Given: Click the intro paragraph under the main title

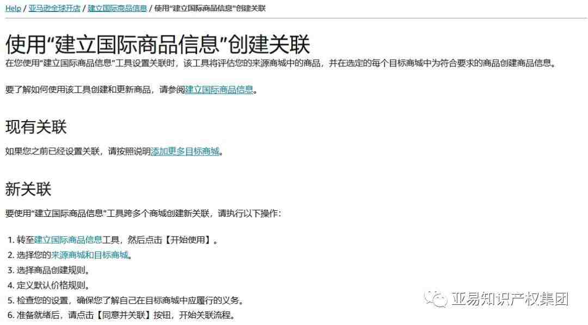Looking at the screenshot, I should point(280,63).
